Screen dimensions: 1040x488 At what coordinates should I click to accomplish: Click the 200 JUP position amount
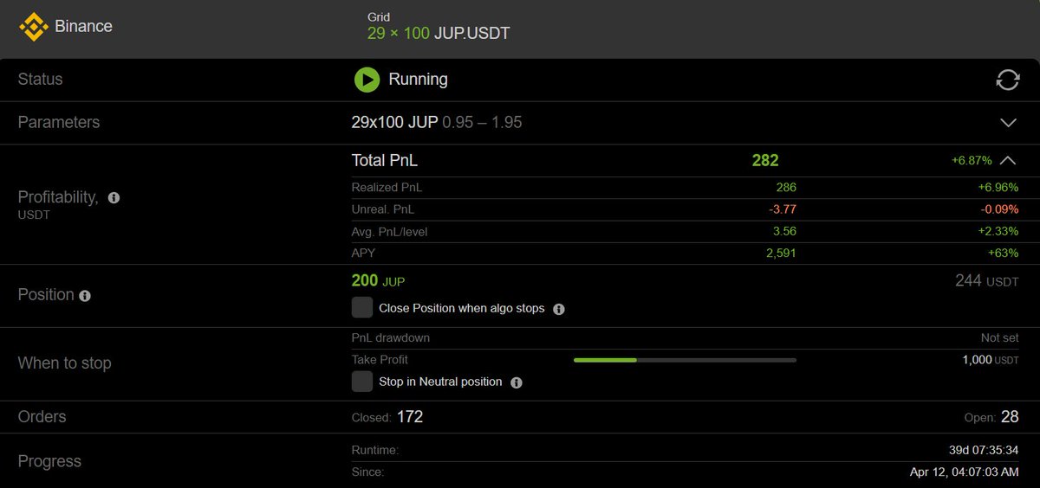coord(378,280)
